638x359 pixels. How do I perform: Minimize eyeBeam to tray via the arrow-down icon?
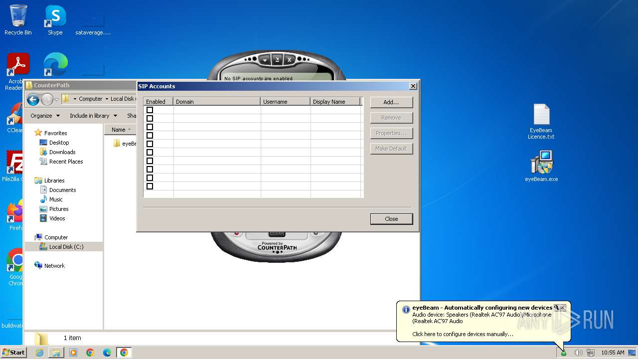278,59
